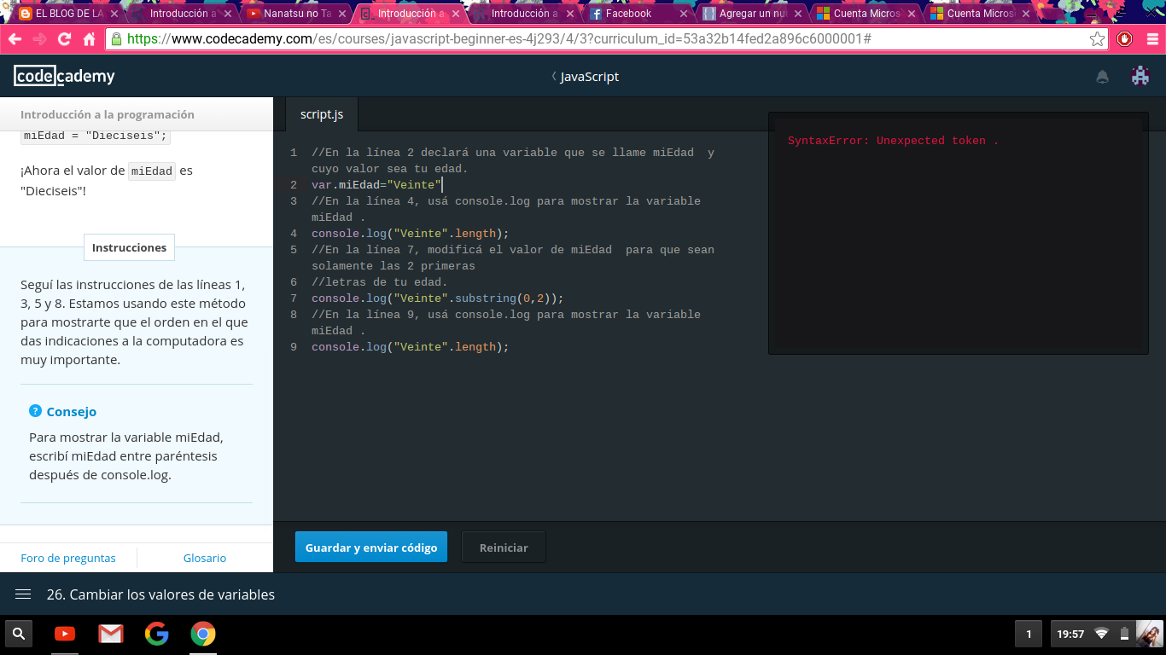Click Introducción a la programación header
Screen dimensions: 1166x655
pyautogui.click(x=108, y=114)
